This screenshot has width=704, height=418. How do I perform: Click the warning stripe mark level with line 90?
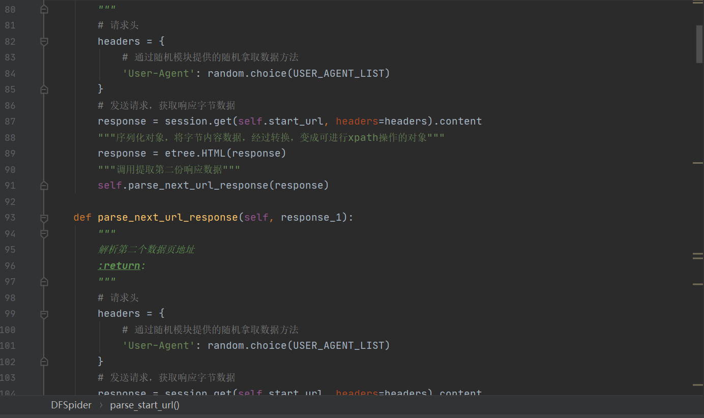tap(697, 163)
